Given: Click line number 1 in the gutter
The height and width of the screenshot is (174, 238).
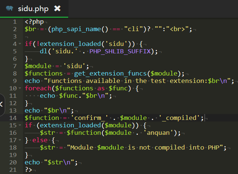Looking at the screenshot, I should pyautogui.click(x=14, y=22).
